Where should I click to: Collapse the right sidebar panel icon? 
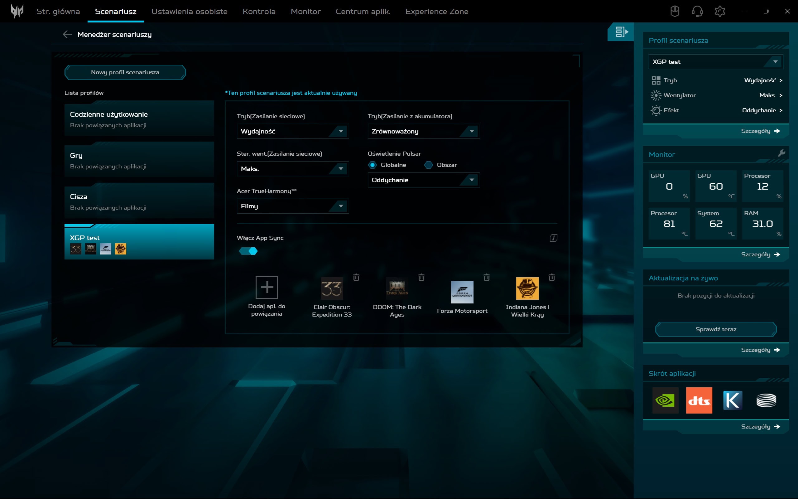621,32
